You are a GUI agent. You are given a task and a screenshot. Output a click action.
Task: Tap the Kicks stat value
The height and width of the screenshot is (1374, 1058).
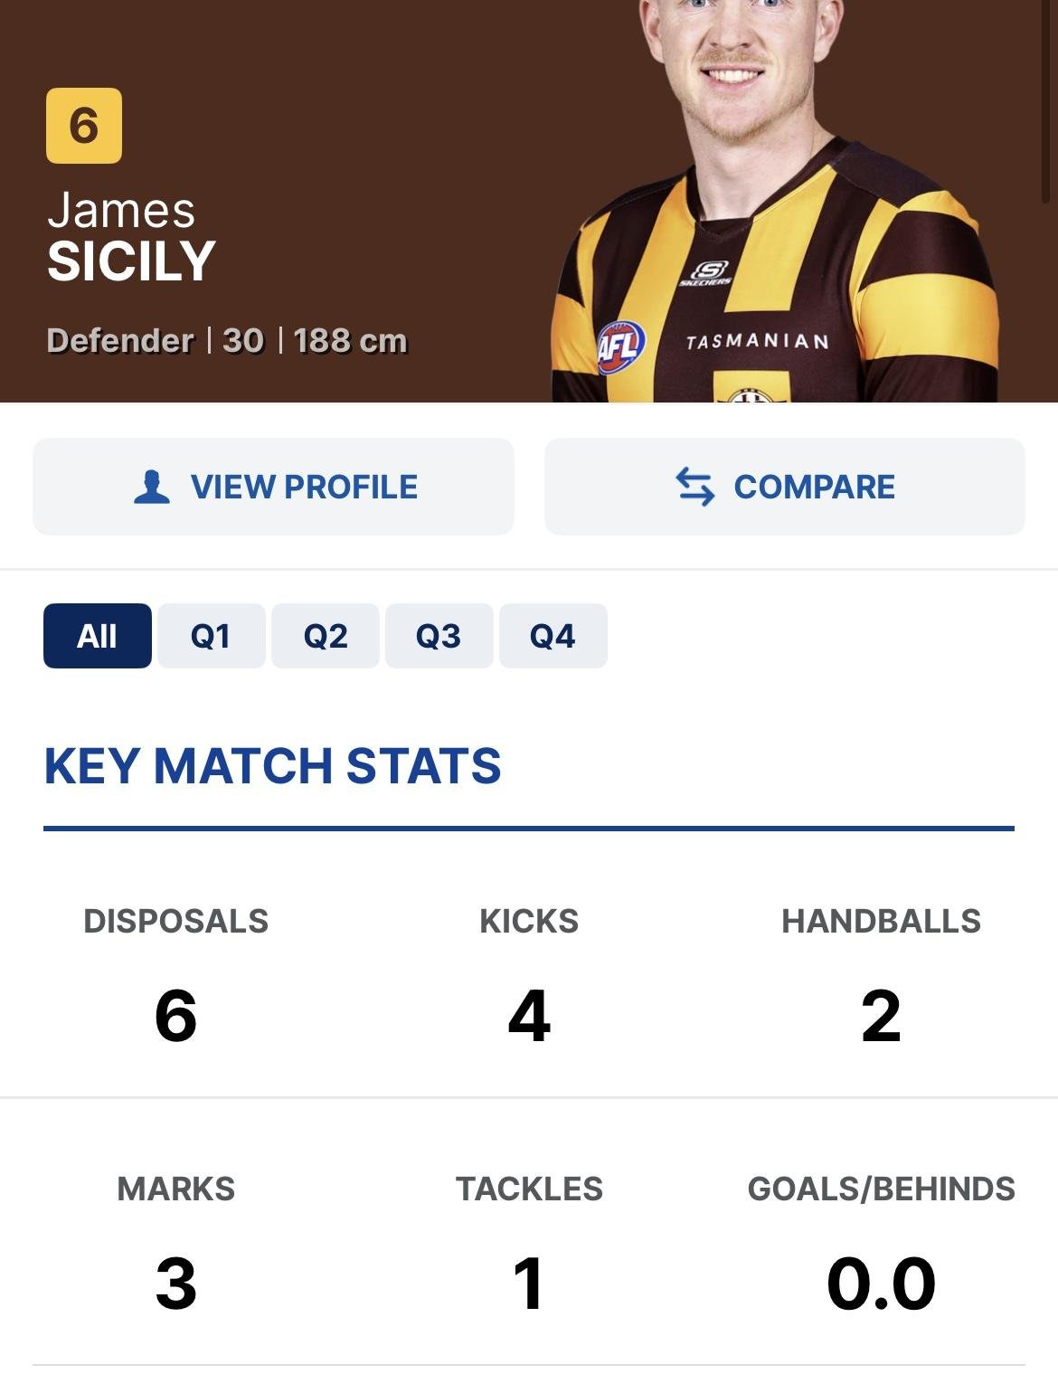coord(529,1016)
